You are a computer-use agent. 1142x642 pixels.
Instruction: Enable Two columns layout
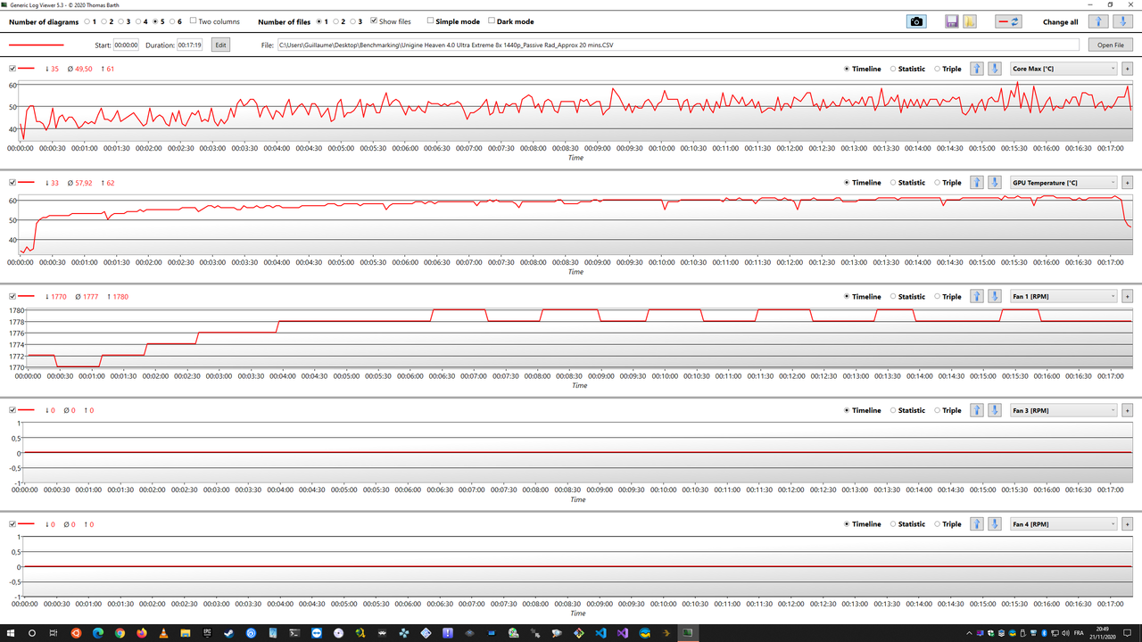193,21
